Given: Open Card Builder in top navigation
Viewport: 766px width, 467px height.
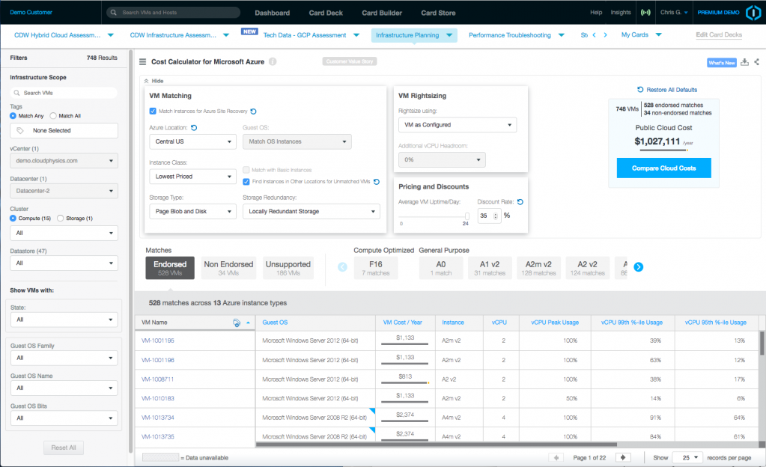Looking at the screenshot, I should pyautogui.click(x=381, y=13).
